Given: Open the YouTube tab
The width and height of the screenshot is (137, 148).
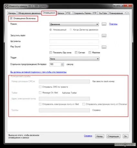Looking at the screenshot, I should point(103,13).
